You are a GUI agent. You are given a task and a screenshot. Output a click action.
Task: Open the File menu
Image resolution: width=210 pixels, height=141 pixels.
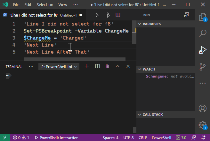(16, 5)
